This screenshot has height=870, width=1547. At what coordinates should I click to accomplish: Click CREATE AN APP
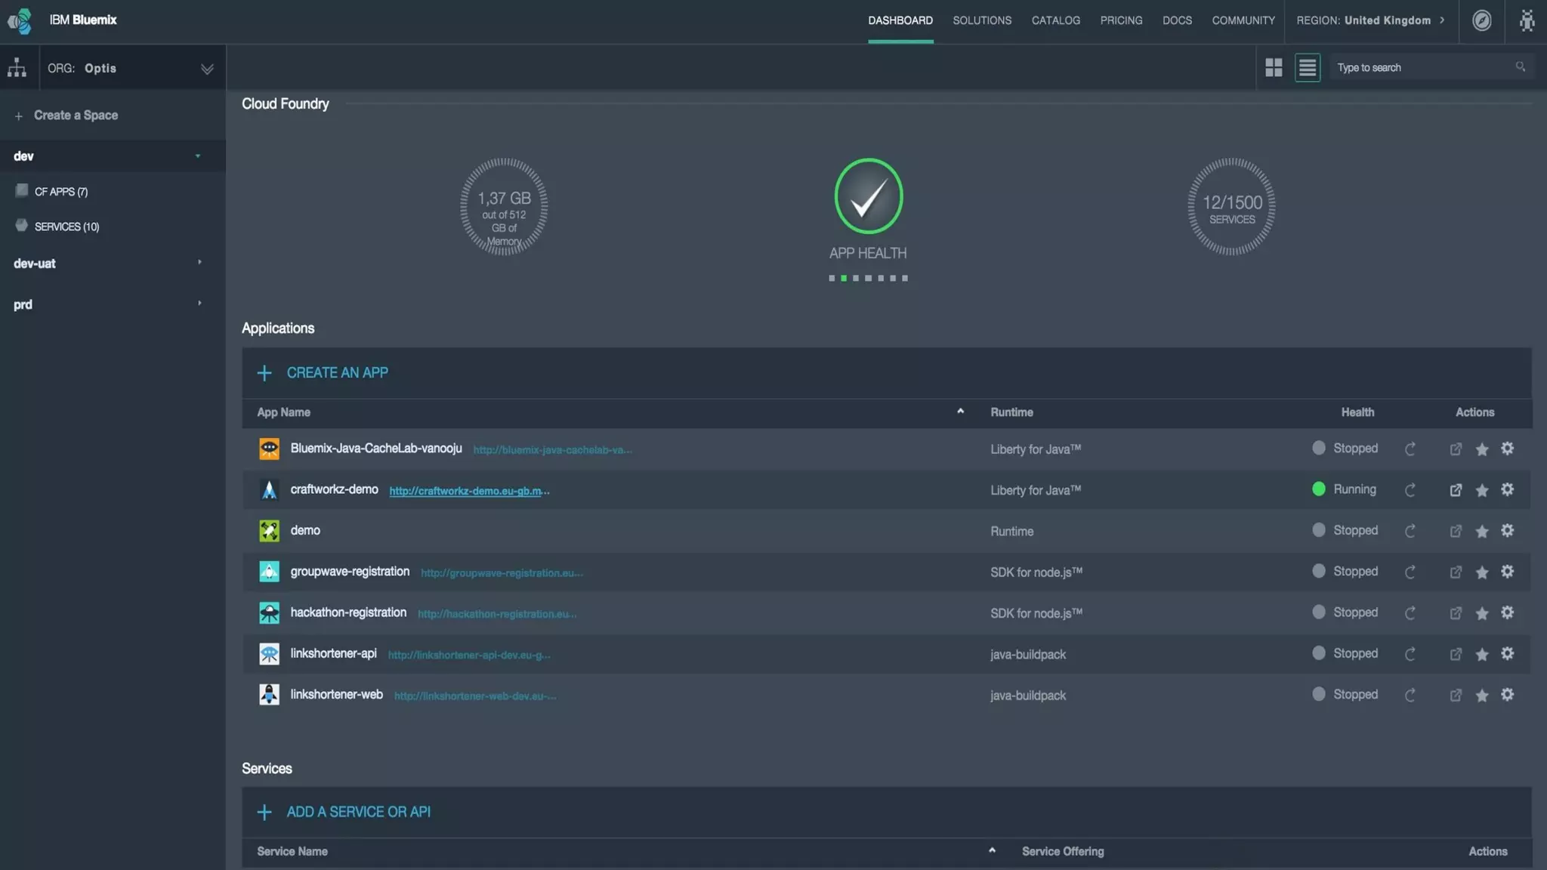(337, 372)
